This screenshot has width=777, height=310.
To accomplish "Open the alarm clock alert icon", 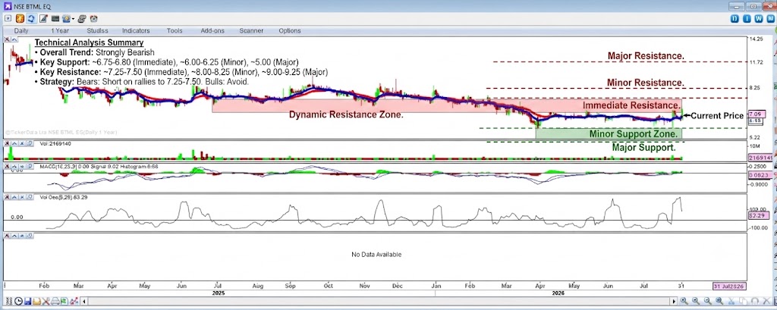I will (93, 19).
